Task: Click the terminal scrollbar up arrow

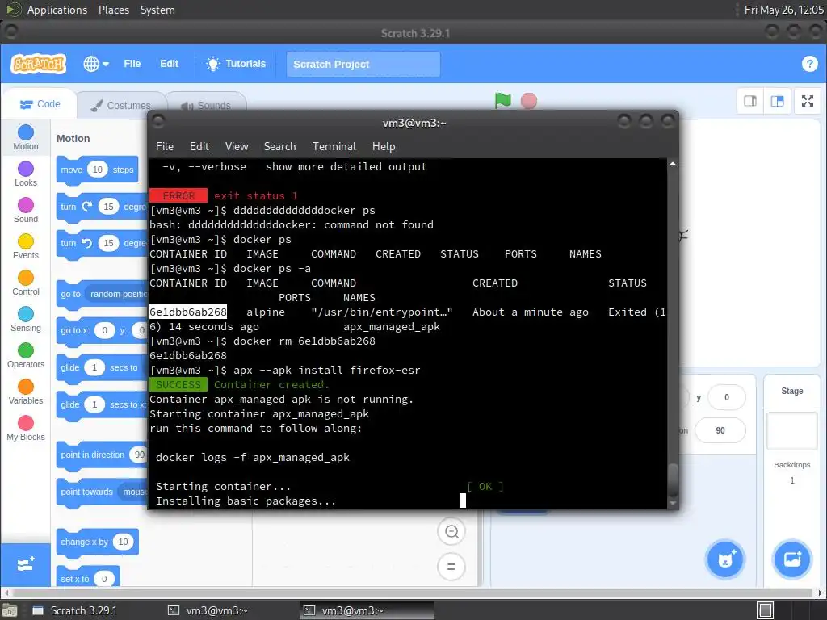Action: [x=673, y=164]
